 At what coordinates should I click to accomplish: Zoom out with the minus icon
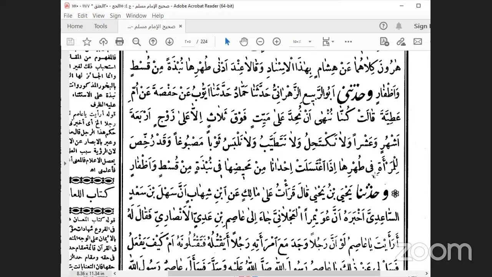(260, 42)
